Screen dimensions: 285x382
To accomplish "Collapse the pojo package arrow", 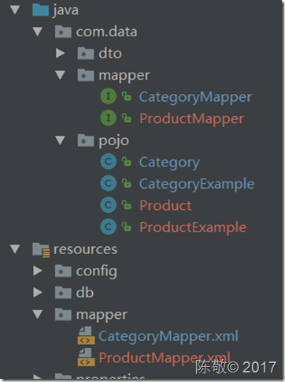I will tap(60, 140).
